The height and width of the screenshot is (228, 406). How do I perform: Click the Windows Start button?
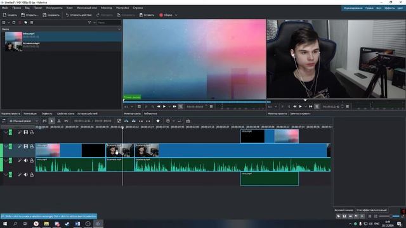pyautogui.click(x=5, y=224)
